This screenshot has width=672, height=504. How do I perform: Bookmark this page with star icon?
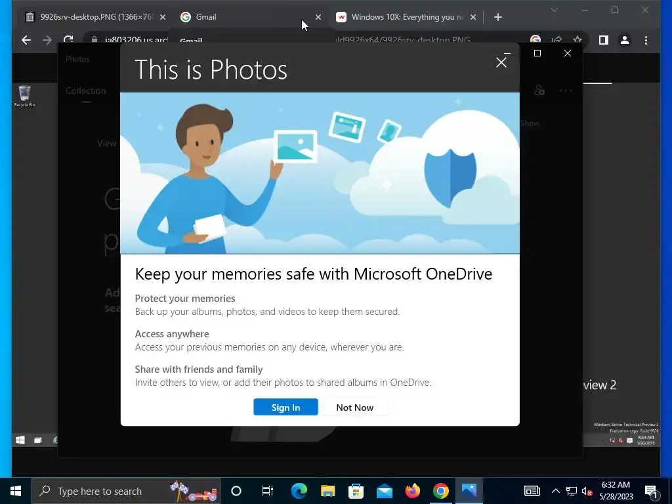click(577, 40)
